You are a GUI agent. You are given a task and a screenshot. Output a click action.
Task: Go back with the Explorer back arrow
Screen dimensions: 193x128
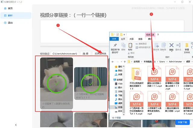tap(112, 62)
